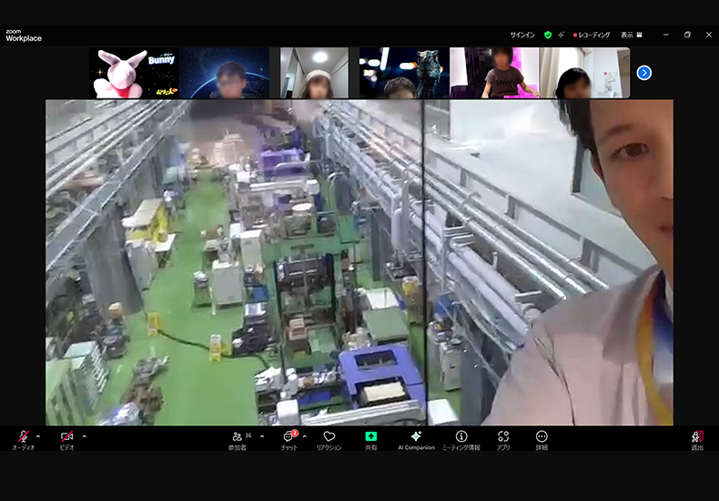
Task: Click the red レコーディング recording indicator
Action: click(x=592, y=35)
